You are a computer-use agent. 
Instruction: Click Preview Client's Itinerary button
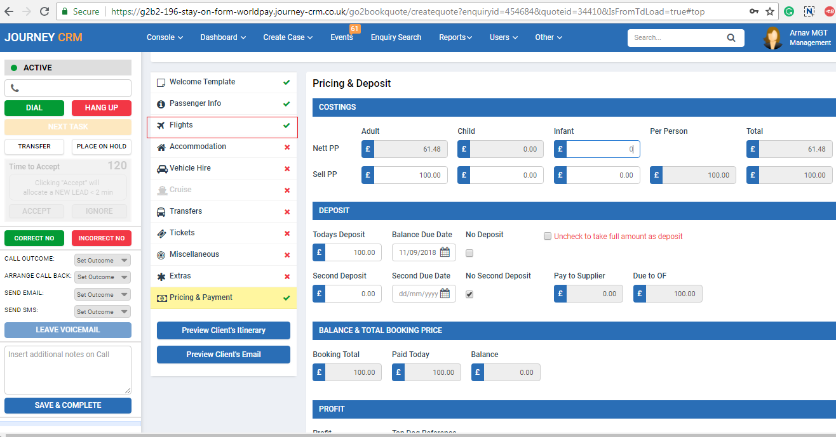click(x=223, y=330)
